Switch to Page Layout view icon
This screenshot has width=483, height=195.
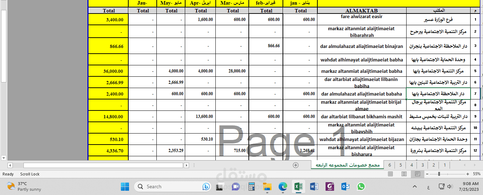[x=404, y=174]
